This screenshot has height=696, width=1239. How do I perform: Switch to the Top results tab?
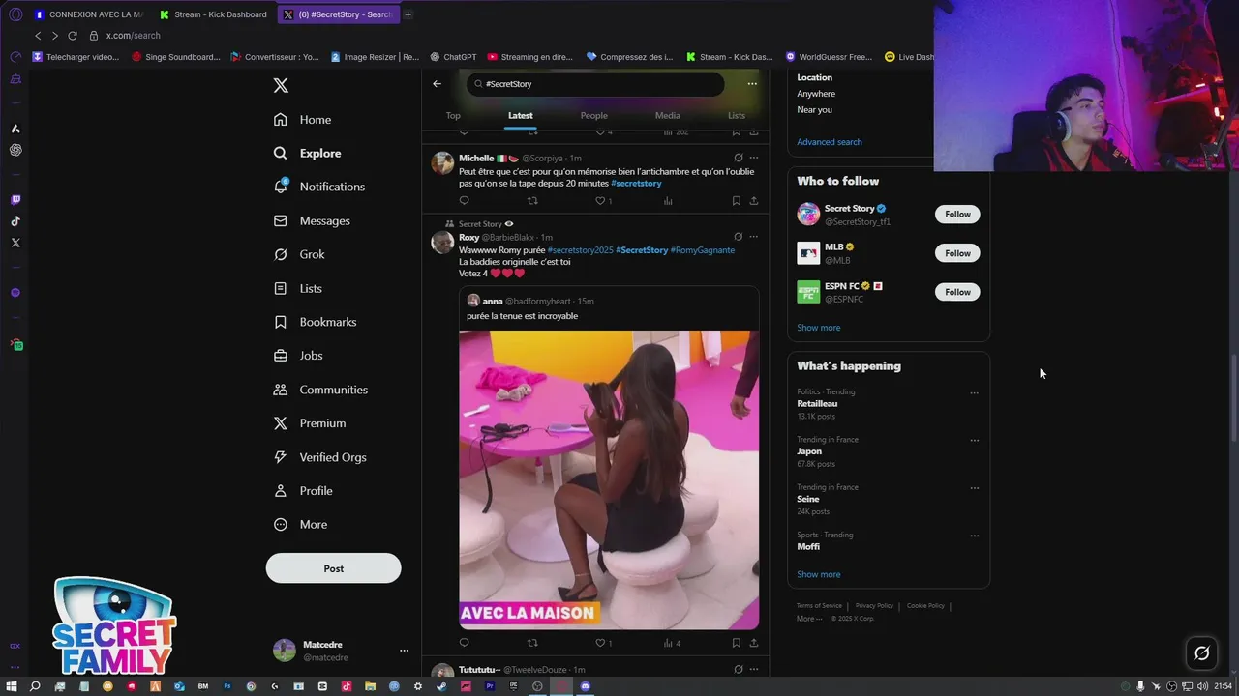click(x=453, y=115)
